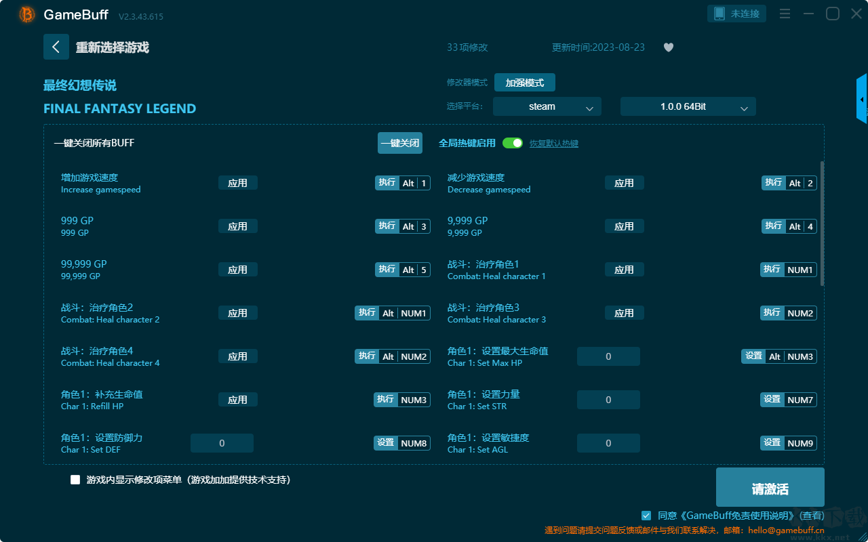This screenshot has height=542, width=868.
Task: Apply the 999 GP cheat
Action: click(238, 226)
